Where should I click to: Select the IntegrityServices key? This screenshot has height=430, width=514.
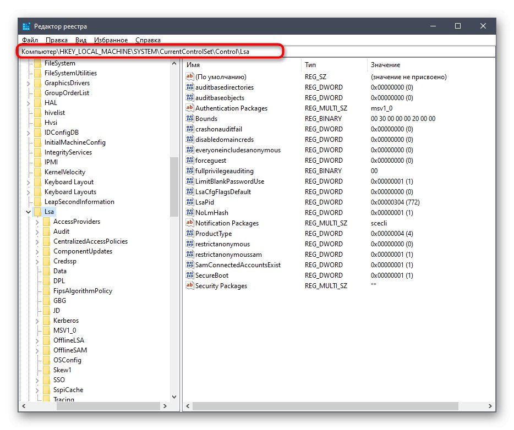[x=68, y=152]
